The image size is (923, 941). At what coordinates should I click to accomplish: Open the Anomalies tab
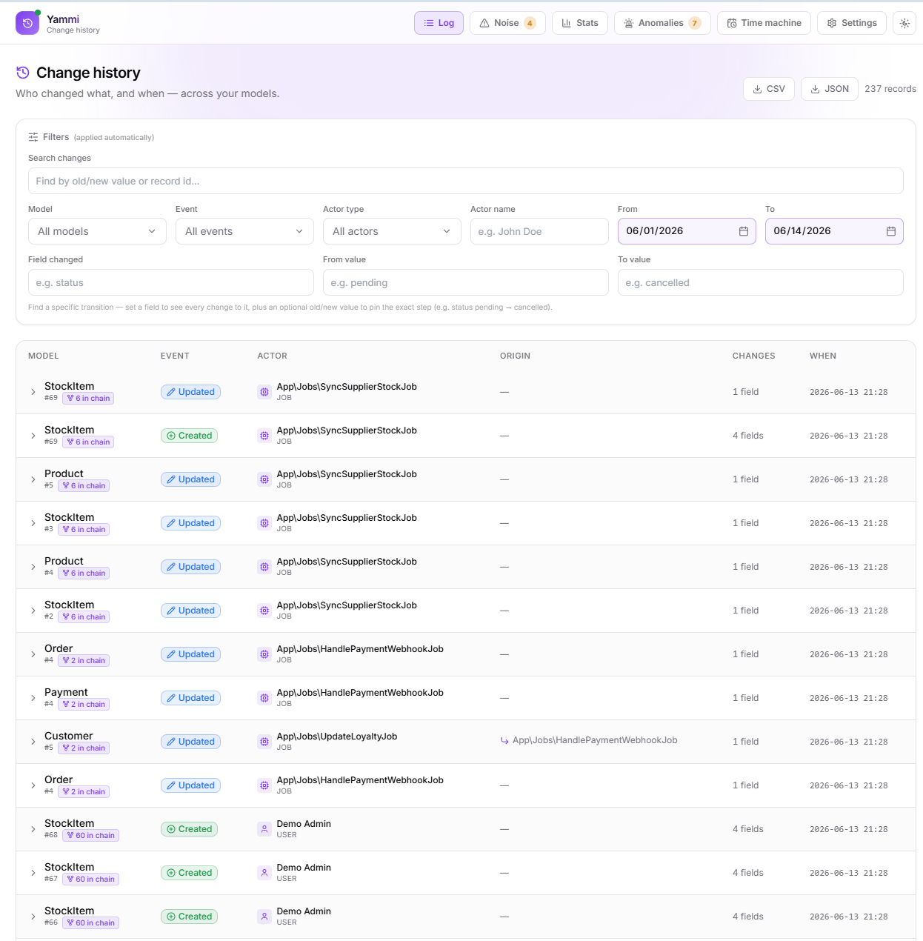(662, 23)
